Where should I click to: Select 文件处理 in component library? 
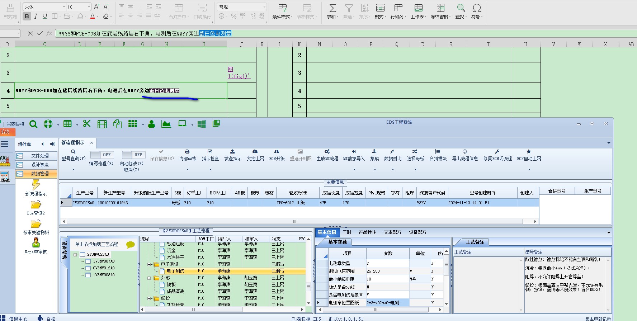(37, 156)
